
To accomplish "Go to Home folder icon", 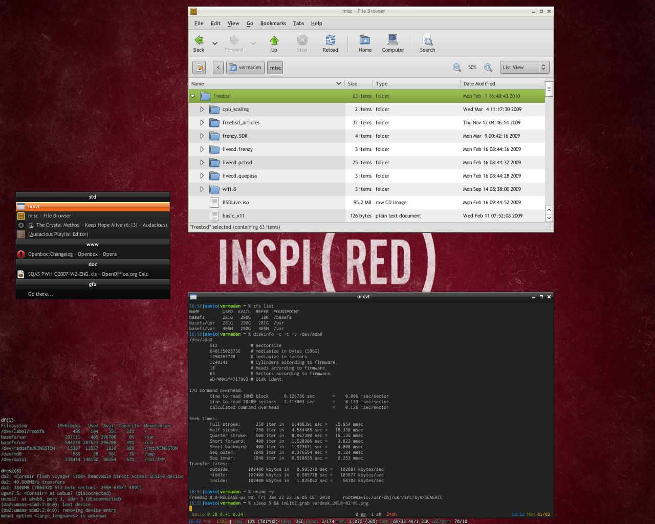I will click(365, 40).
